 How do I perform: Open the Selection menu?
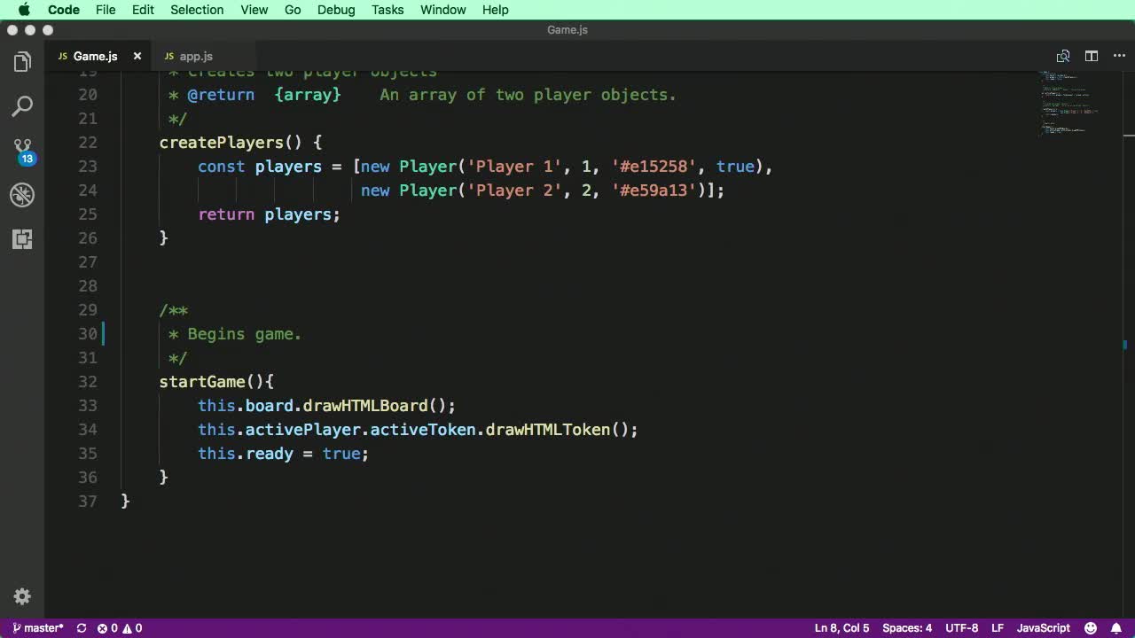[197, 10]
